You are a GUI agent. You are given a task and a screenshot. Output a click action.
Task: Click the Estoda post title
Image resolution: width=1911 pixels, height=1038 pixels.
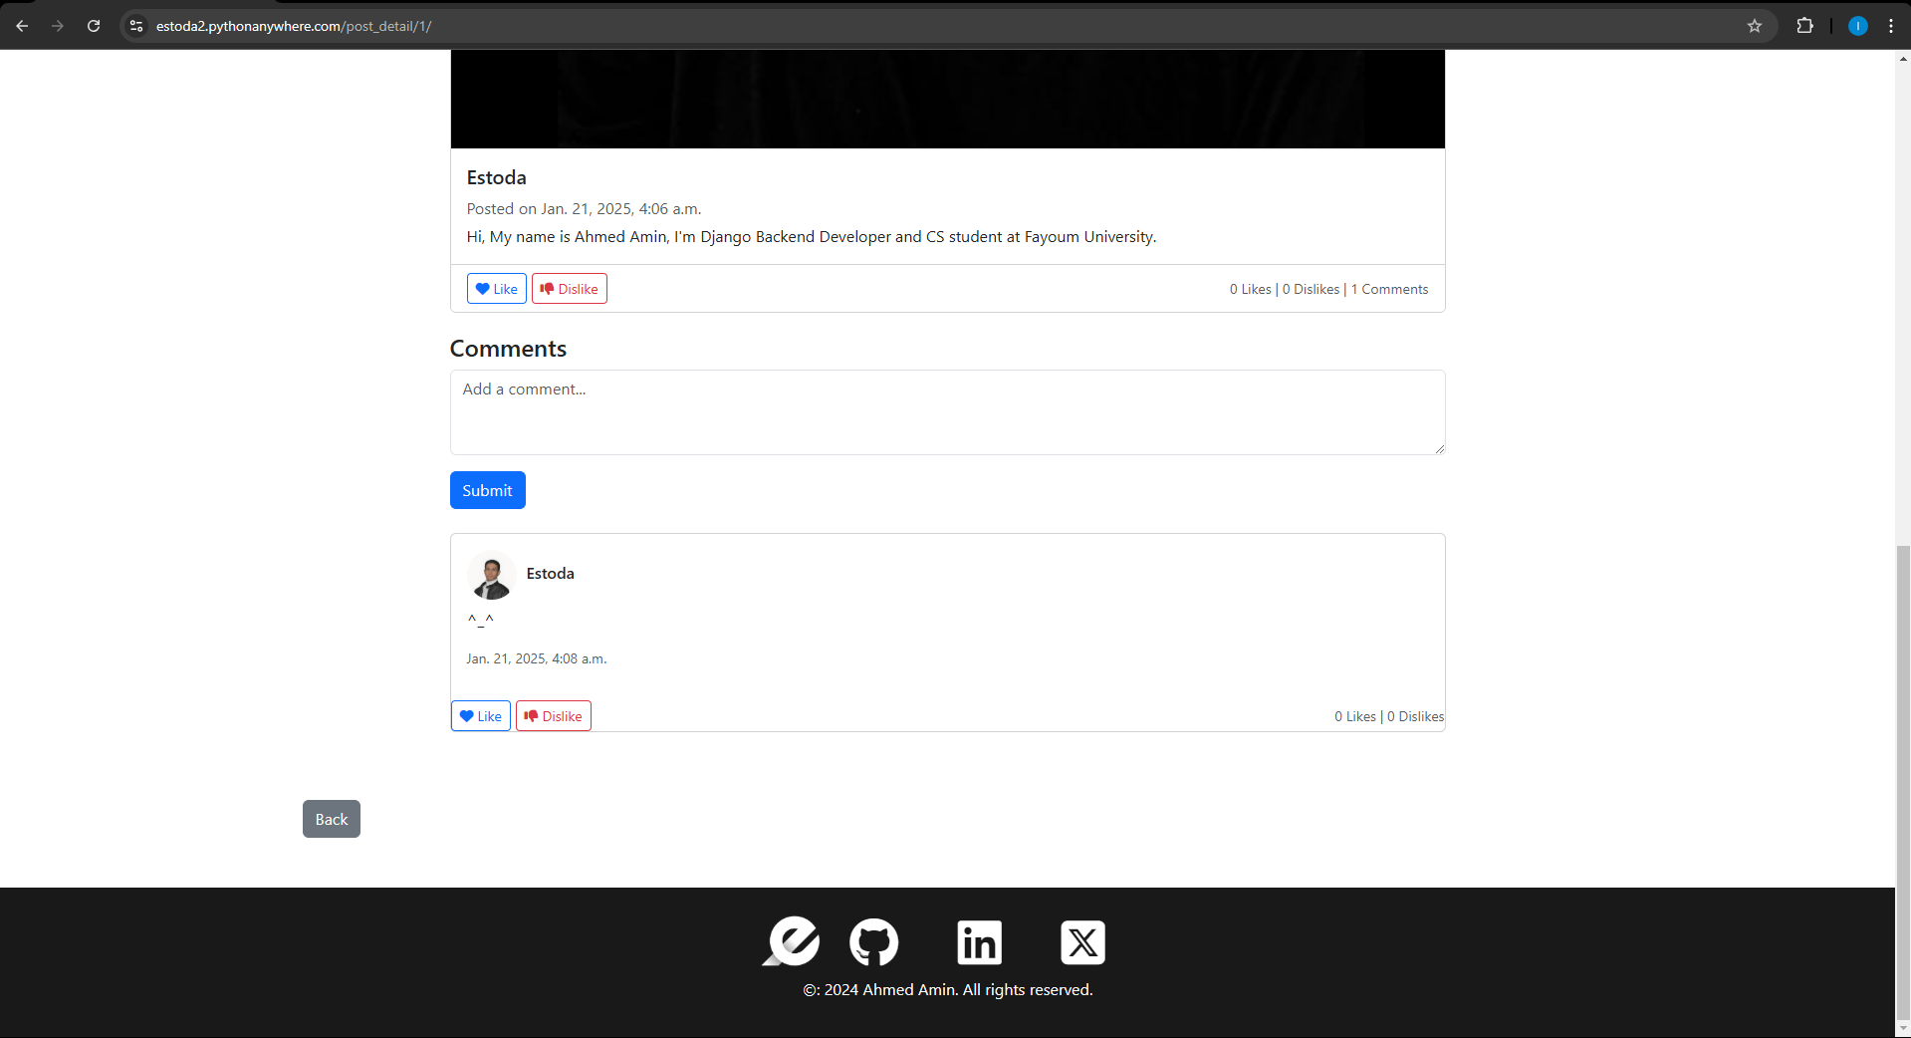point(496,177)
